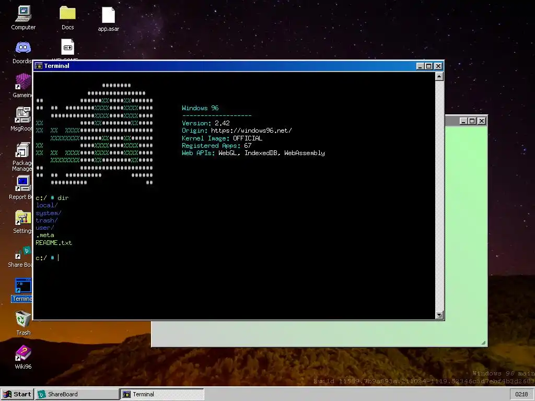Minimize the ShareBoard window behind Terminal

tap(463, 121)
